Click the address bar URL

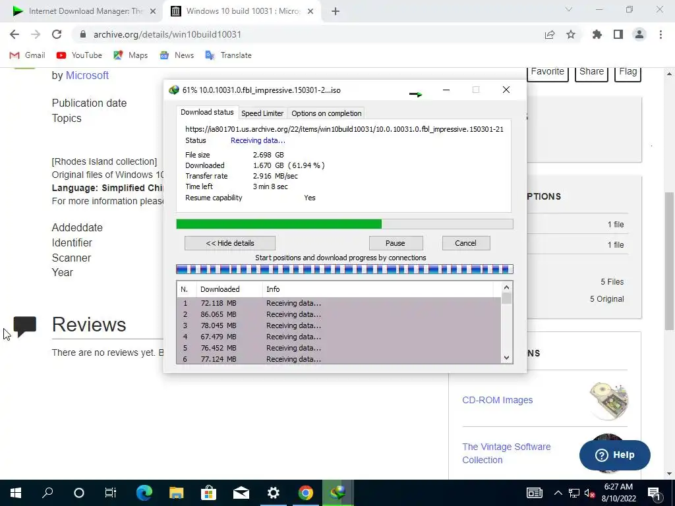click(167, 34)
